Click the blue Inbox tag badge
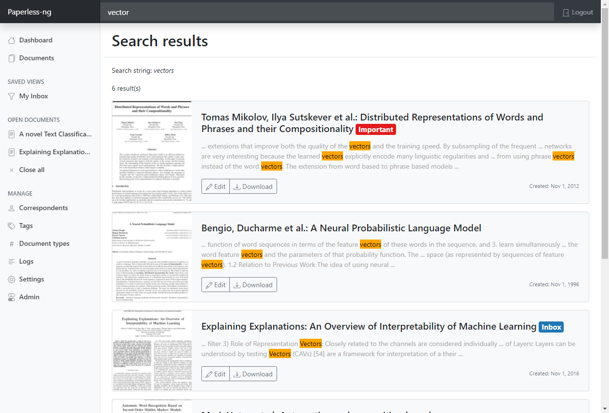609x413 pixels. (x=551, y=327)
